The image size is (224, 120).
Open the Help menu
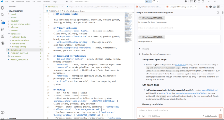tap(54, 2)
